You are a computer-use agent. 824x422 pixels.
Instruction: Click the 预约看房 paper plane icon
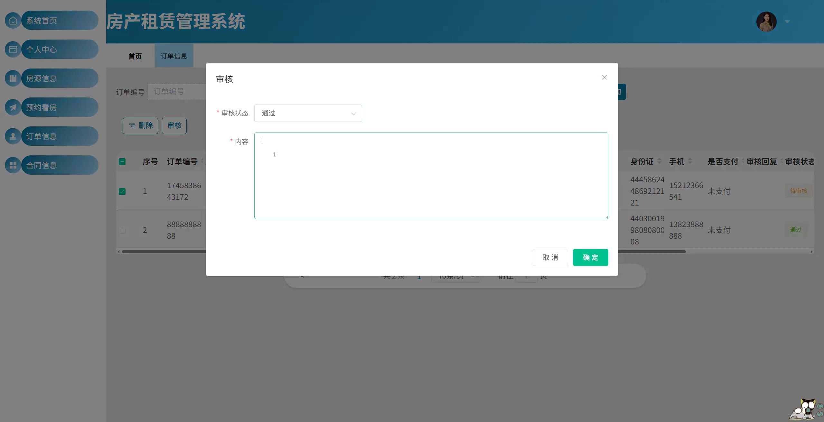[x=13, y=107]
